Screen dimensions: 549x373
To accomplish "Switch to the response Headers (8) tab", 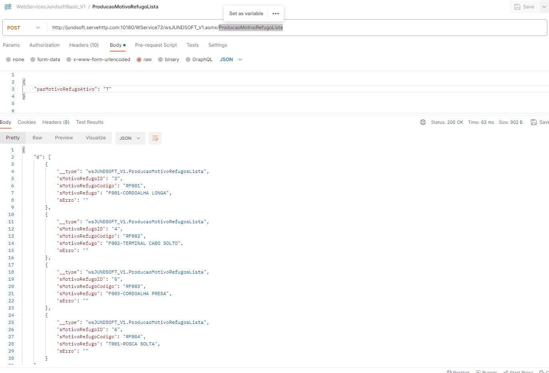I will pyautogui.click(x=56, y=122).
